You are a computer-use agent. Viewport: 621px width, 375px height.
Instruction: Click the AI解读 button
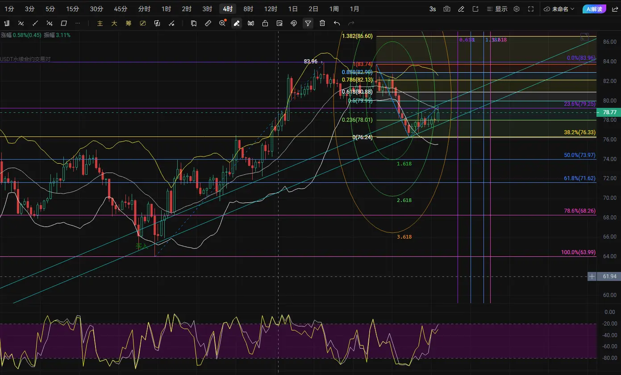point(594,9)
